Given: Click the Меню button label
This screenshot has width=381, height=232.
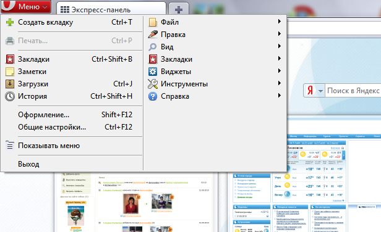Looking at the screenshot, I should tap(29, 7).
